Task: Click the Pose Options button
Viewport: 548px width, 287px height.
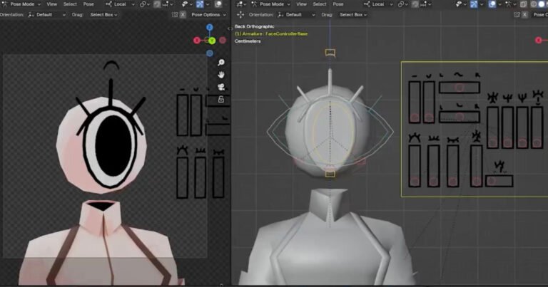Action: (208, 15)
